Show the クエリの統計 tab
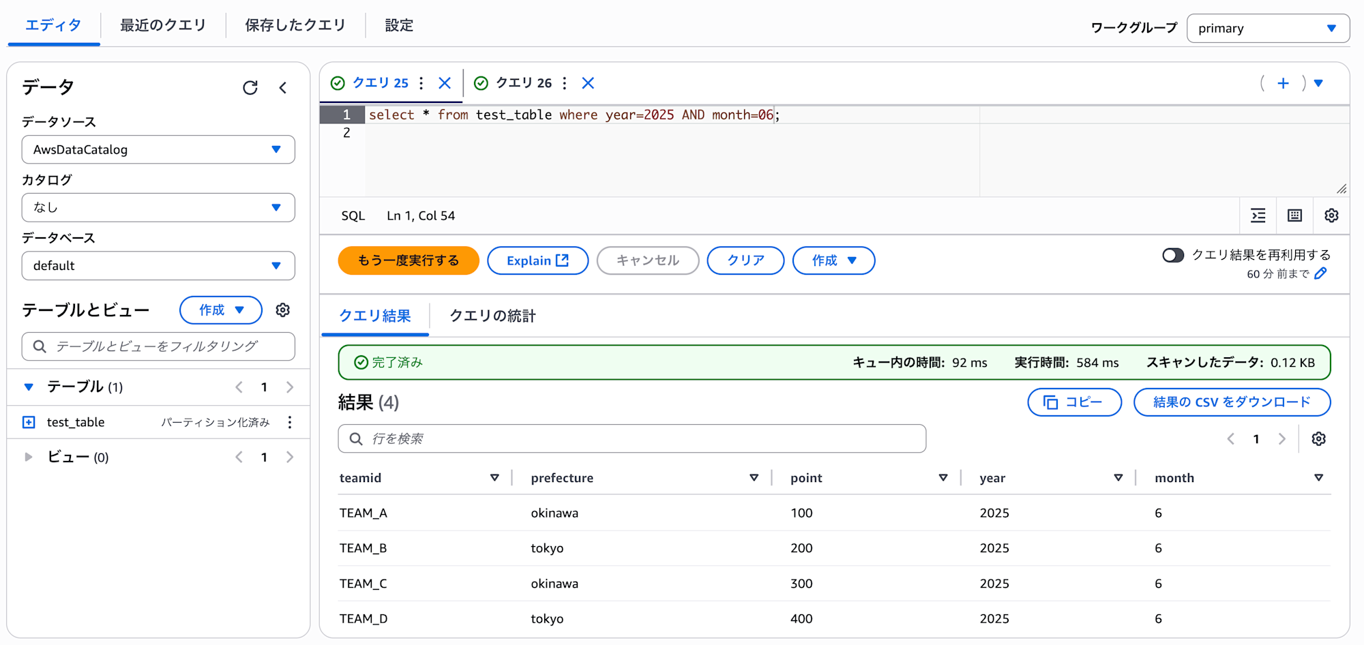Screen dimensions: 1364x645 (492, 316)
